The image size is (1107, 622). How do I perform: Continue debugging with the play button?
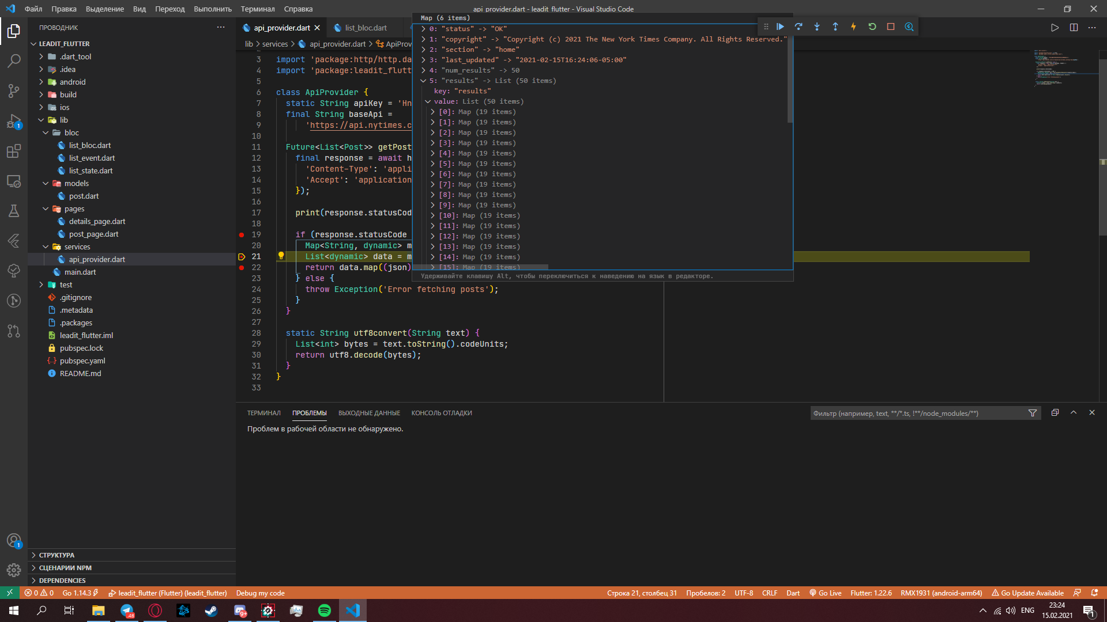(780, 26)
